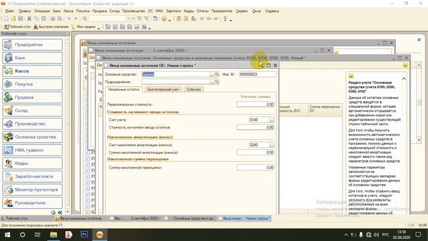Open the НМА, гудвилл sidebar section

tap(33, 150)
